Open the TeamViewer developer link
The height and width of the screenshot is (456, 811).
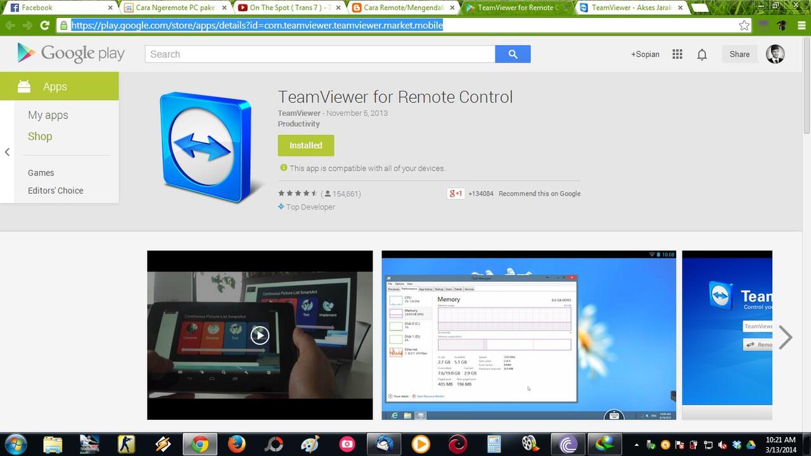click(299, 113)
